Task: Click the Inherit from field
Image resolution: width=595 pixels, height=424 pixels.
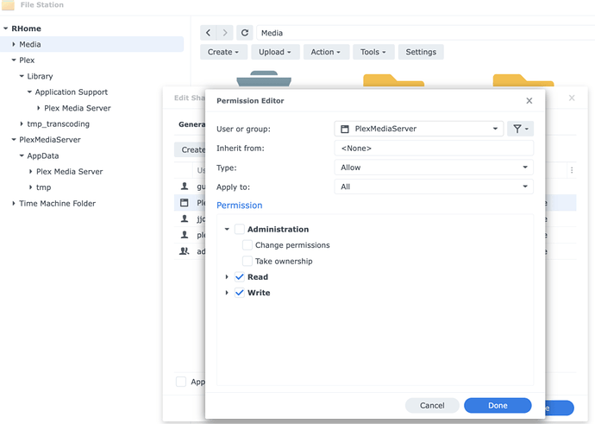Action: pos(434,149)
